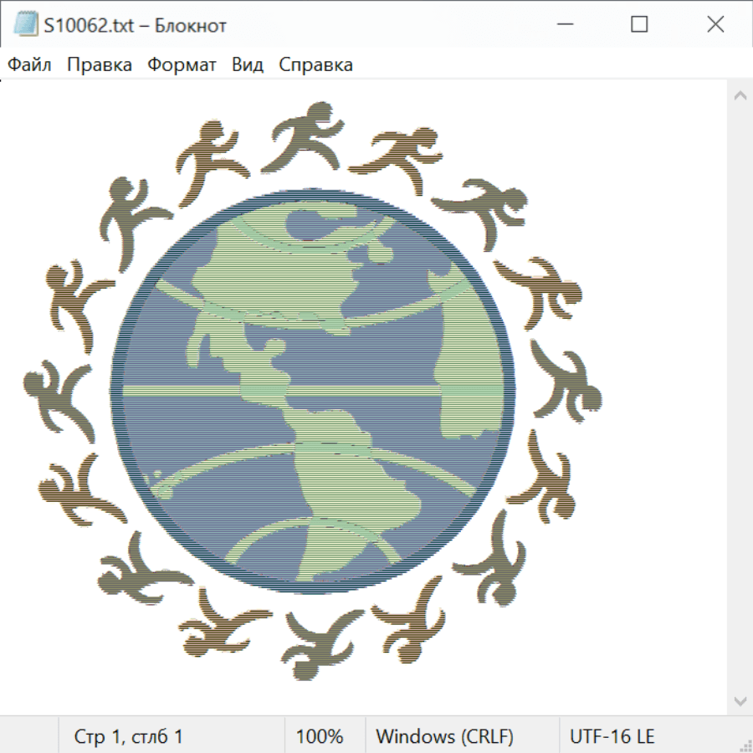Click the UTF-16 LE encoding indicator
This screenshot has width=753, height=753.
(x=612, y=737)
